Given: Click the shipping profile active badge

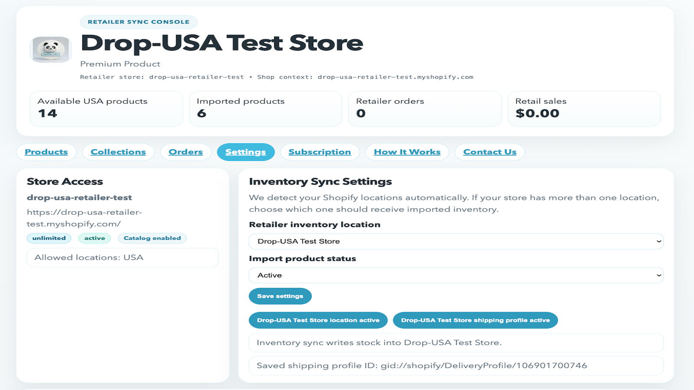Looking at the screenshot, I should 475,320.
